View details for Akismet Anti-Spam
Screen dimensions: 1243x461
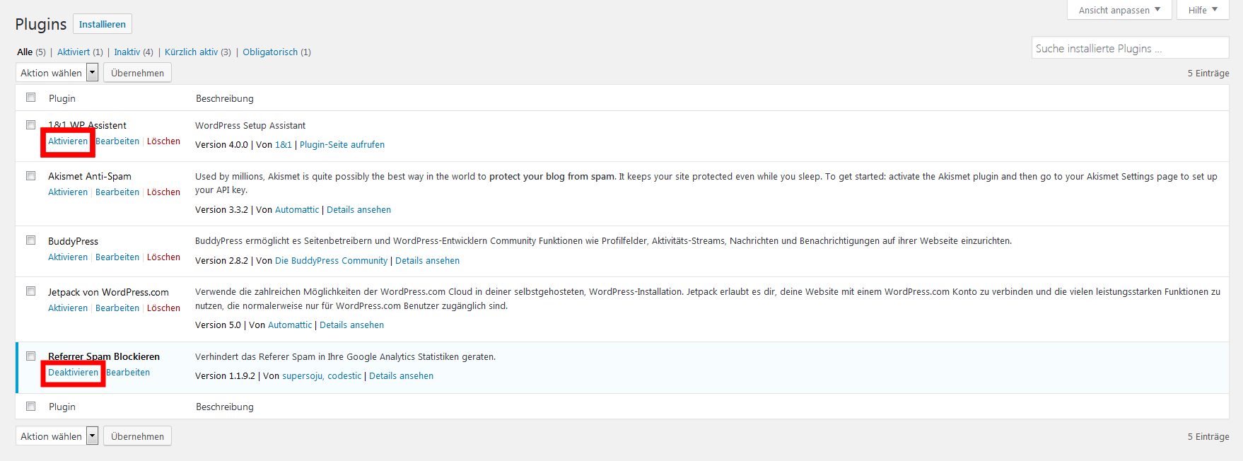pyautogui.click(x=358, y=210)
